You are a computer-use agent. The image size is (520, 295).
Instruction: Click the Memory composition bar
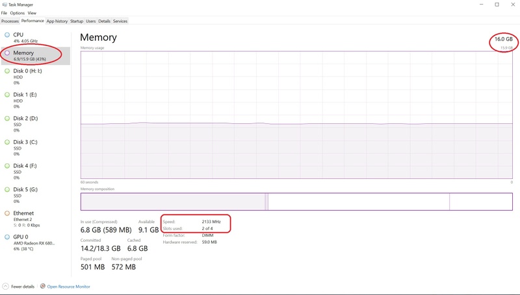pyautogui.click(x=296, y=202)
